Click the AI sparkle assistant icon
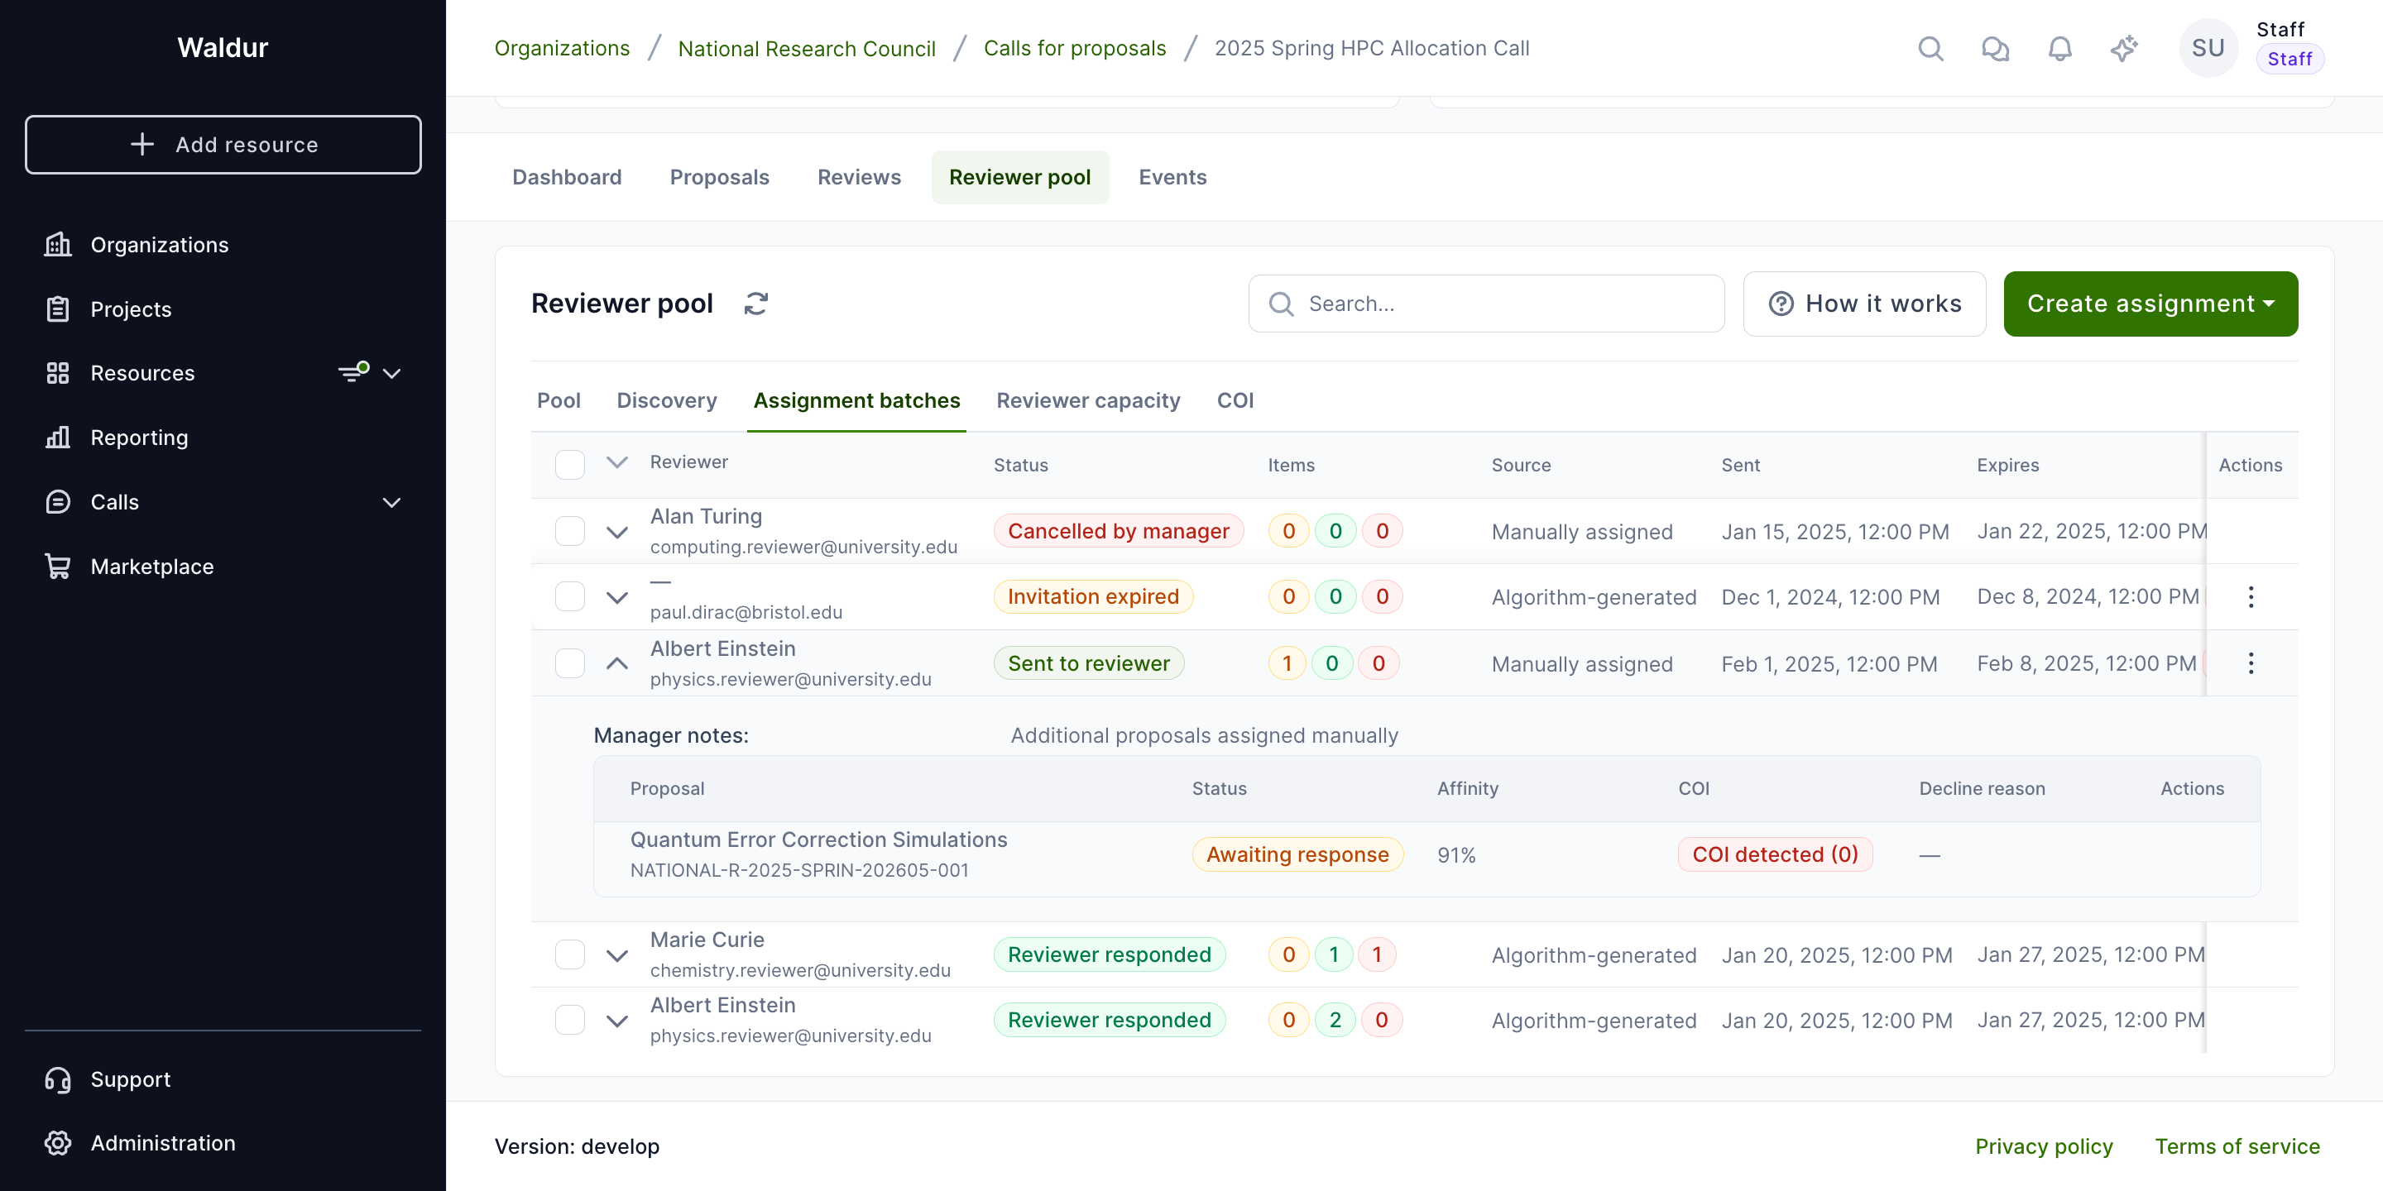 (x=2124, y=48)
